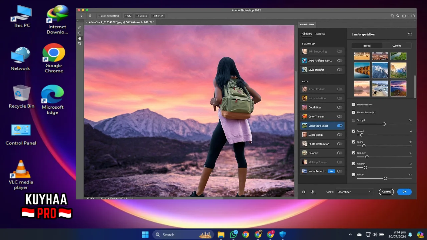The image size is (427, 240).
Task: Click the Windows taskbar Search box
Action: tap(183, 235)
